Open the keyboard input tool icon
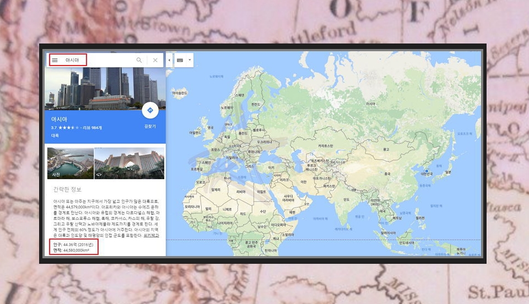529x304 pixels. coord(180,60)
